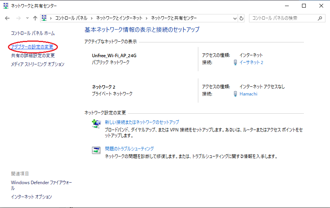Open 新しい接続またはネットワークのセットアップ link
330x208 pixels.
(x=142, y=122)
